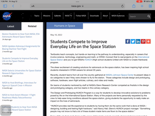Tap the battery 80% status indicator

point(150,1)
